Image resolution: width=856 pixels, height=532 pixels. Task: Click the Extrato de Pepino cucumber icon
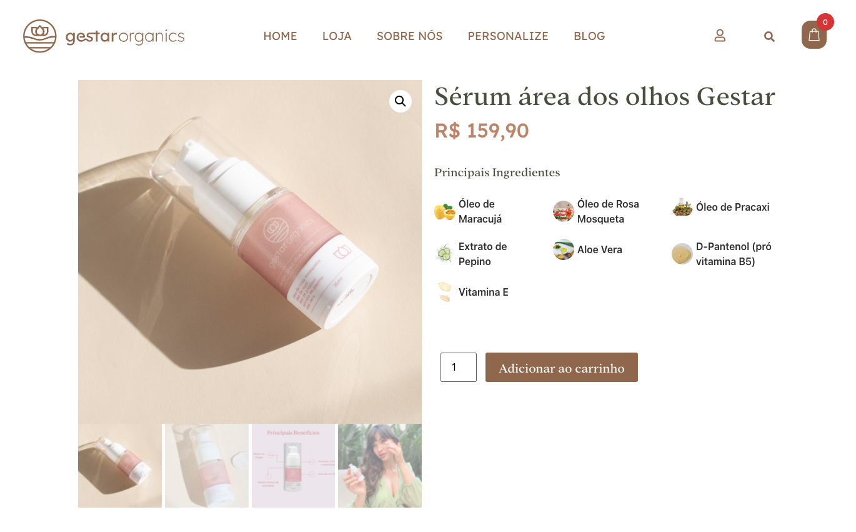pyautogui.click(x=445, y=254)
